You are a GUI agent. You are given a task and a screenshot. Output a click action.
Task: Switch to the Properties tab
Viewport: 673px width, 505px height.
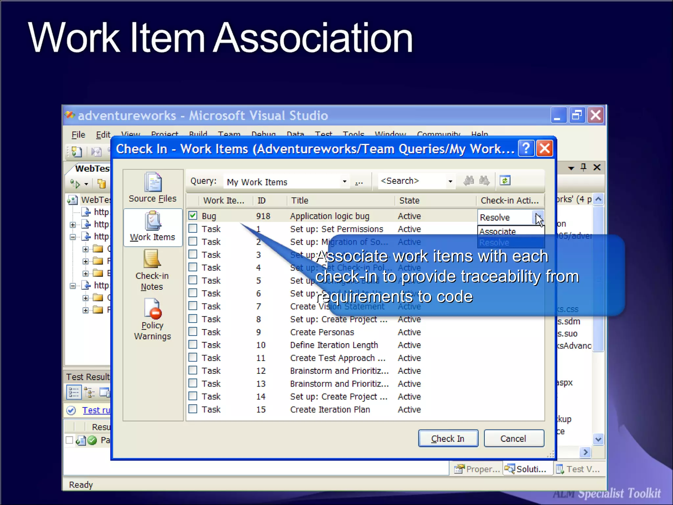coord(476,469)
